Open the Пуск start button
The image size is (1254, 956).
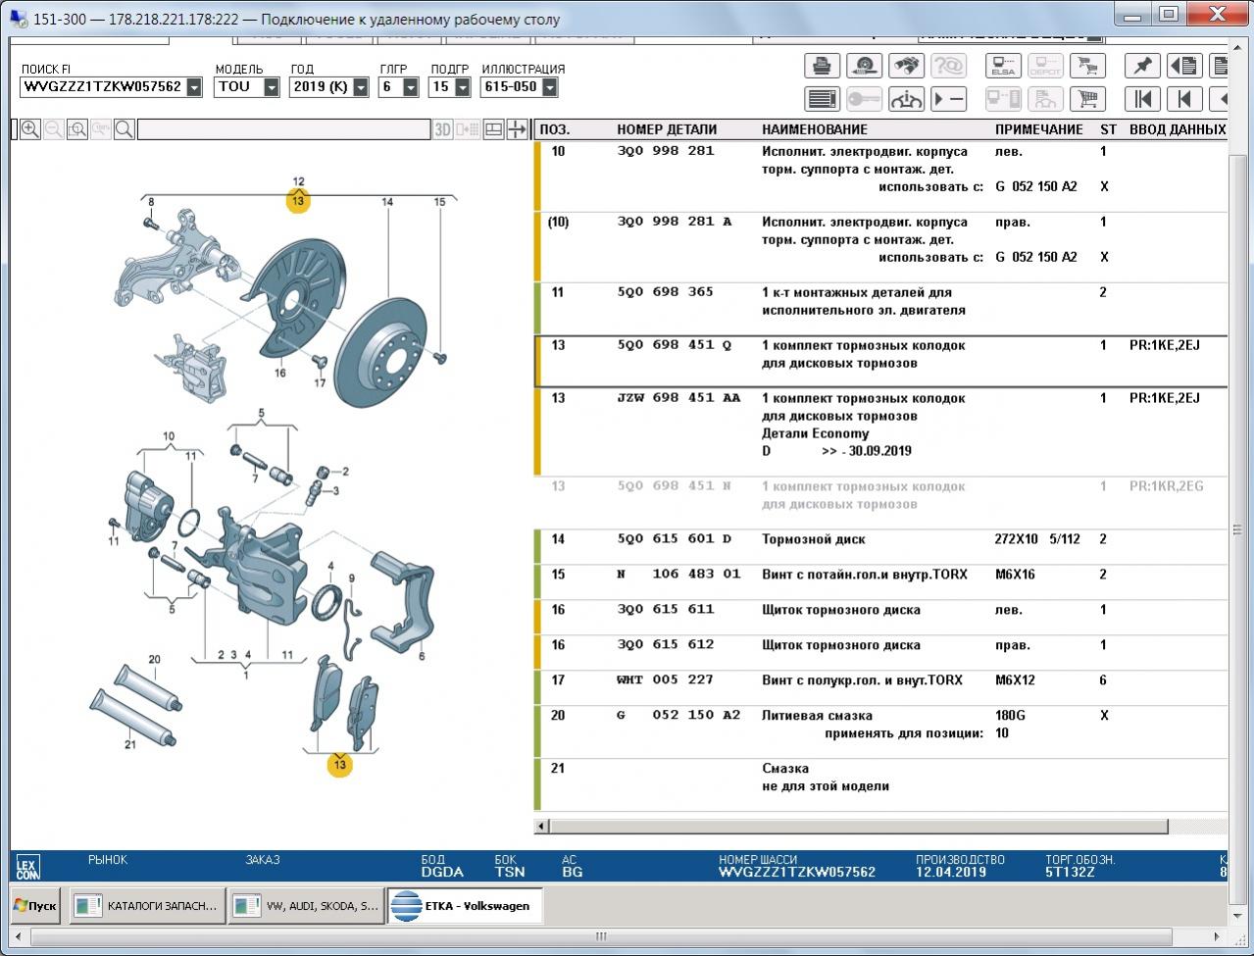[35, 906]
